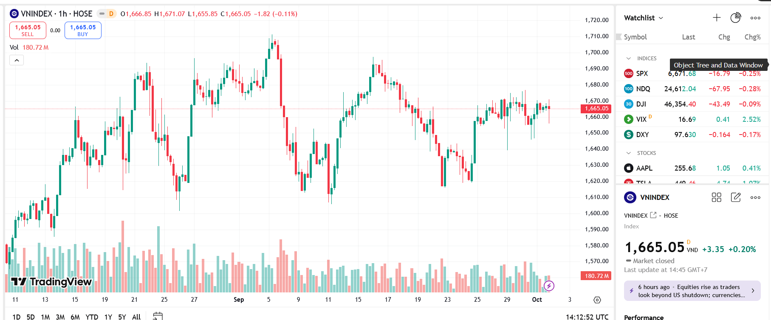Image resolution: width=771 pixels, height=320 pixels.
Task: Open the go-to-date calendar icon
Action: coord(158,316)
